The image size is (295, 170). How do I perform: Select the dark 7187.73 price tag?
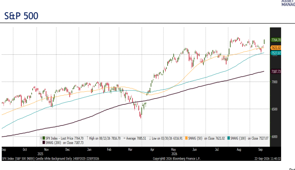click(276, 72)
